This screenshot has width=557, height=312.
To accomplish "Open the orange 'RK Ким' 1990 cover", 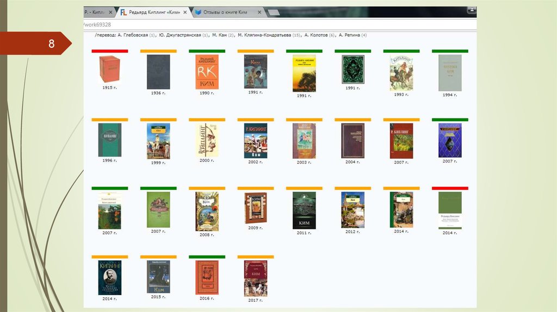I will pyautogui.click(x=207, y=72).
